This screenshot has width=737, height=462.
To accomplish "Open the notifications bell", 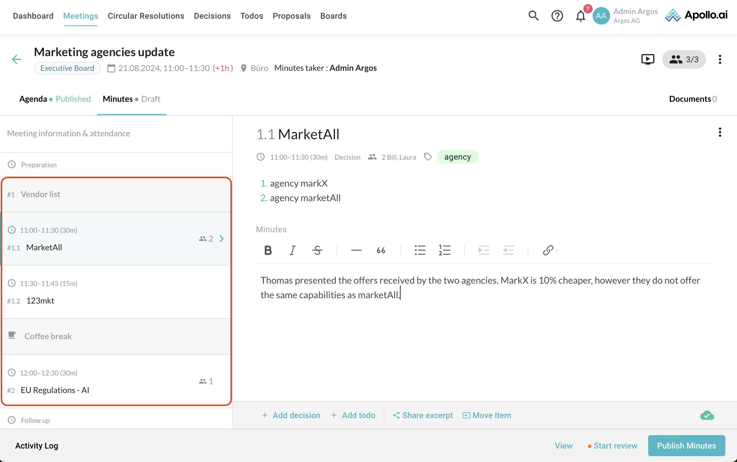I will click(x=580, y=16).
